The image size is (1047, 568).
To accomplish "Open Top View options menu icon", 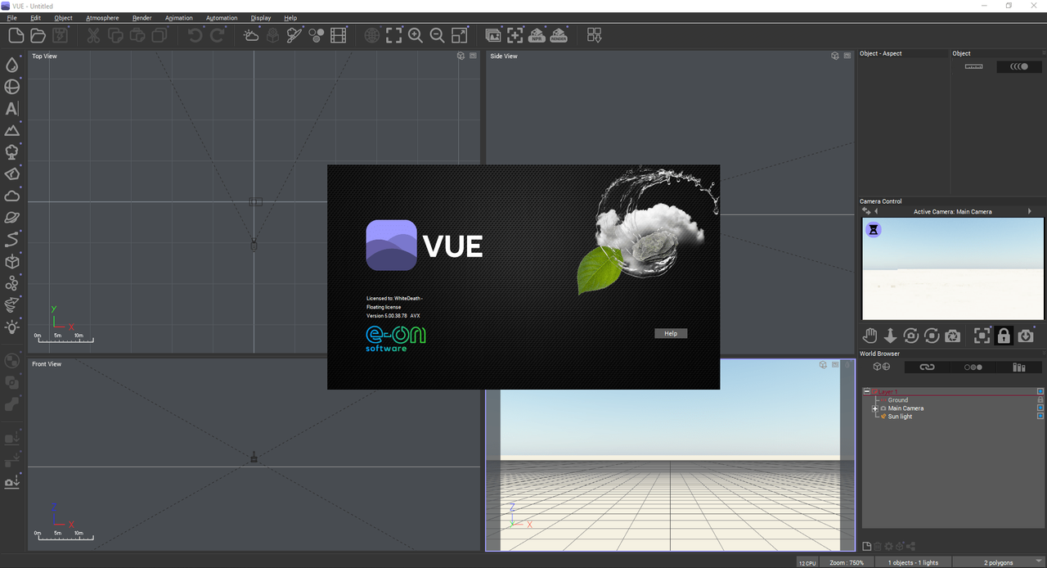I will 473,56.
